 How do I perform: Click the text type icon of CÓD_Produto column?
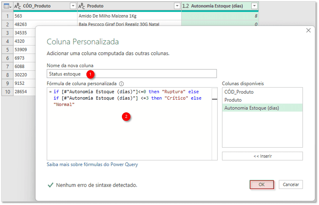coord(17,6)
